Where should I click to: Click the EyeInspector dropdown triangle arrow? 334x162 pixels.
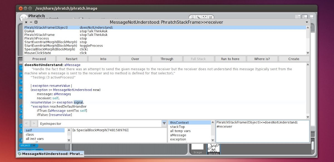coord(164,123)
